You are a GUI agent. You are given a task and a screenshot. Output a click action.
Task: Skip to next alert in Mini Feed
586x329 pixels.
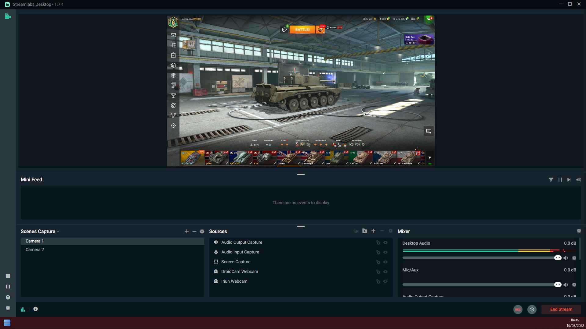569,180
